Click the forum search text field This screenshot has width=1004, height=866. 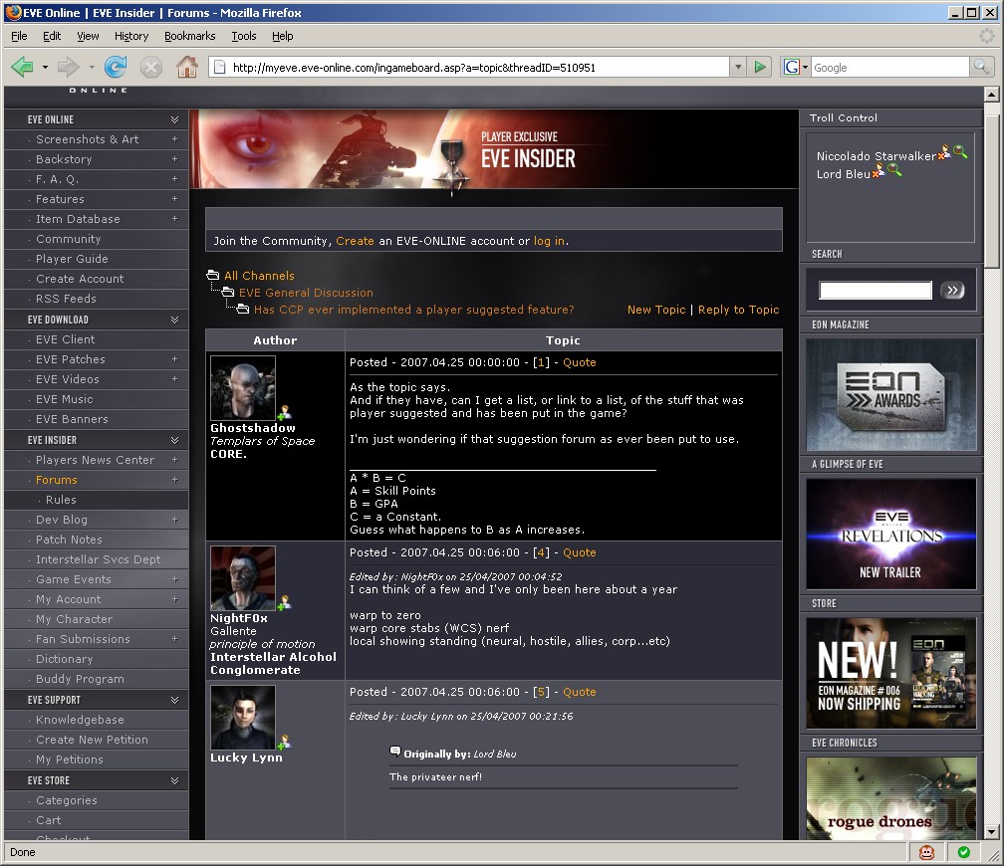[x=876, y=290]
